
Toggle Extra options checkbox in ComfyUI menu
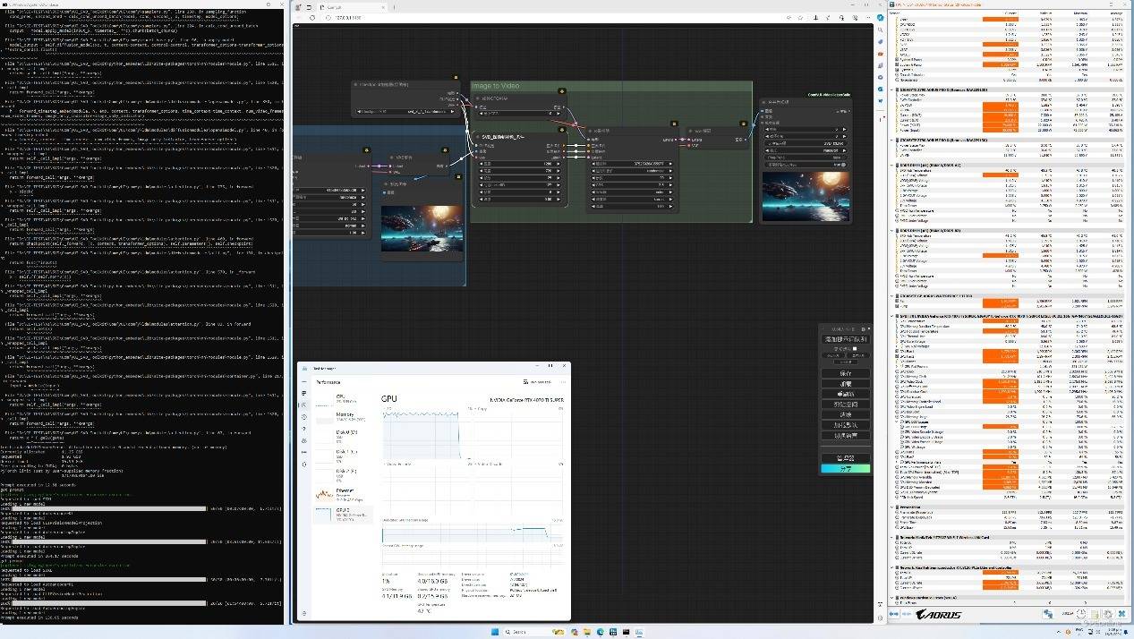855,348
